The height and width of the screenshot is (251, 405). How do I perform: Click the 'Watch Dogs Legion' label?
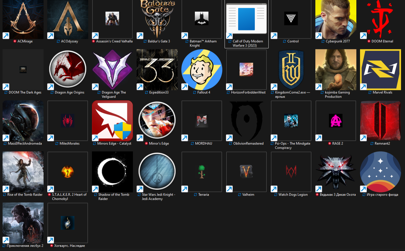(x=293, y=195)
